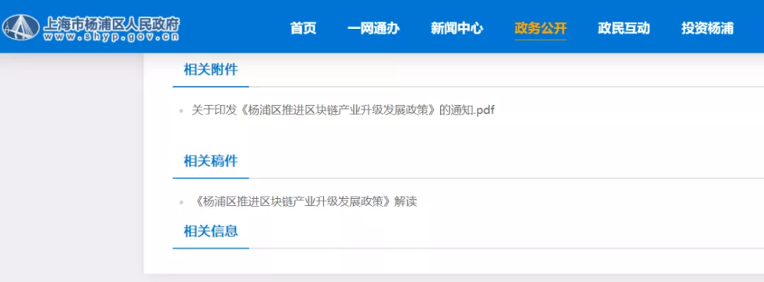Click the 相关附件 section heading
Image resolution: width=764 pixels, height=282 pixels.
[211, 69]
